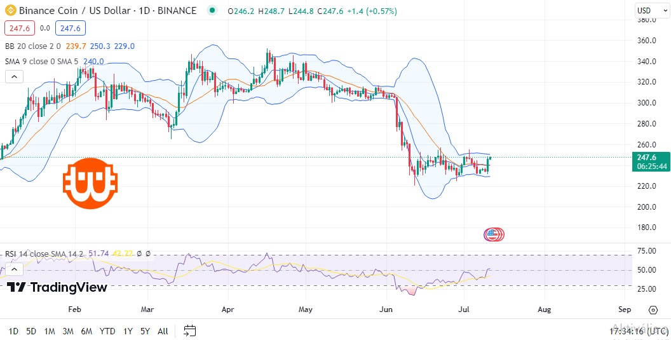
Task: Select the 1M time range
Action: click(x=50, y=331)
